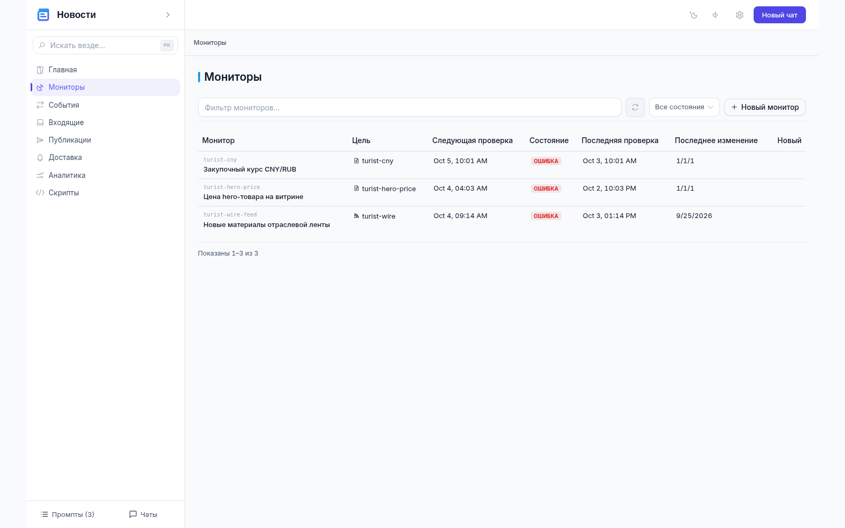Screen dimensions: 845x528
Task: Click the search magnifier icon in sidebar
Action: pos(42,45)
